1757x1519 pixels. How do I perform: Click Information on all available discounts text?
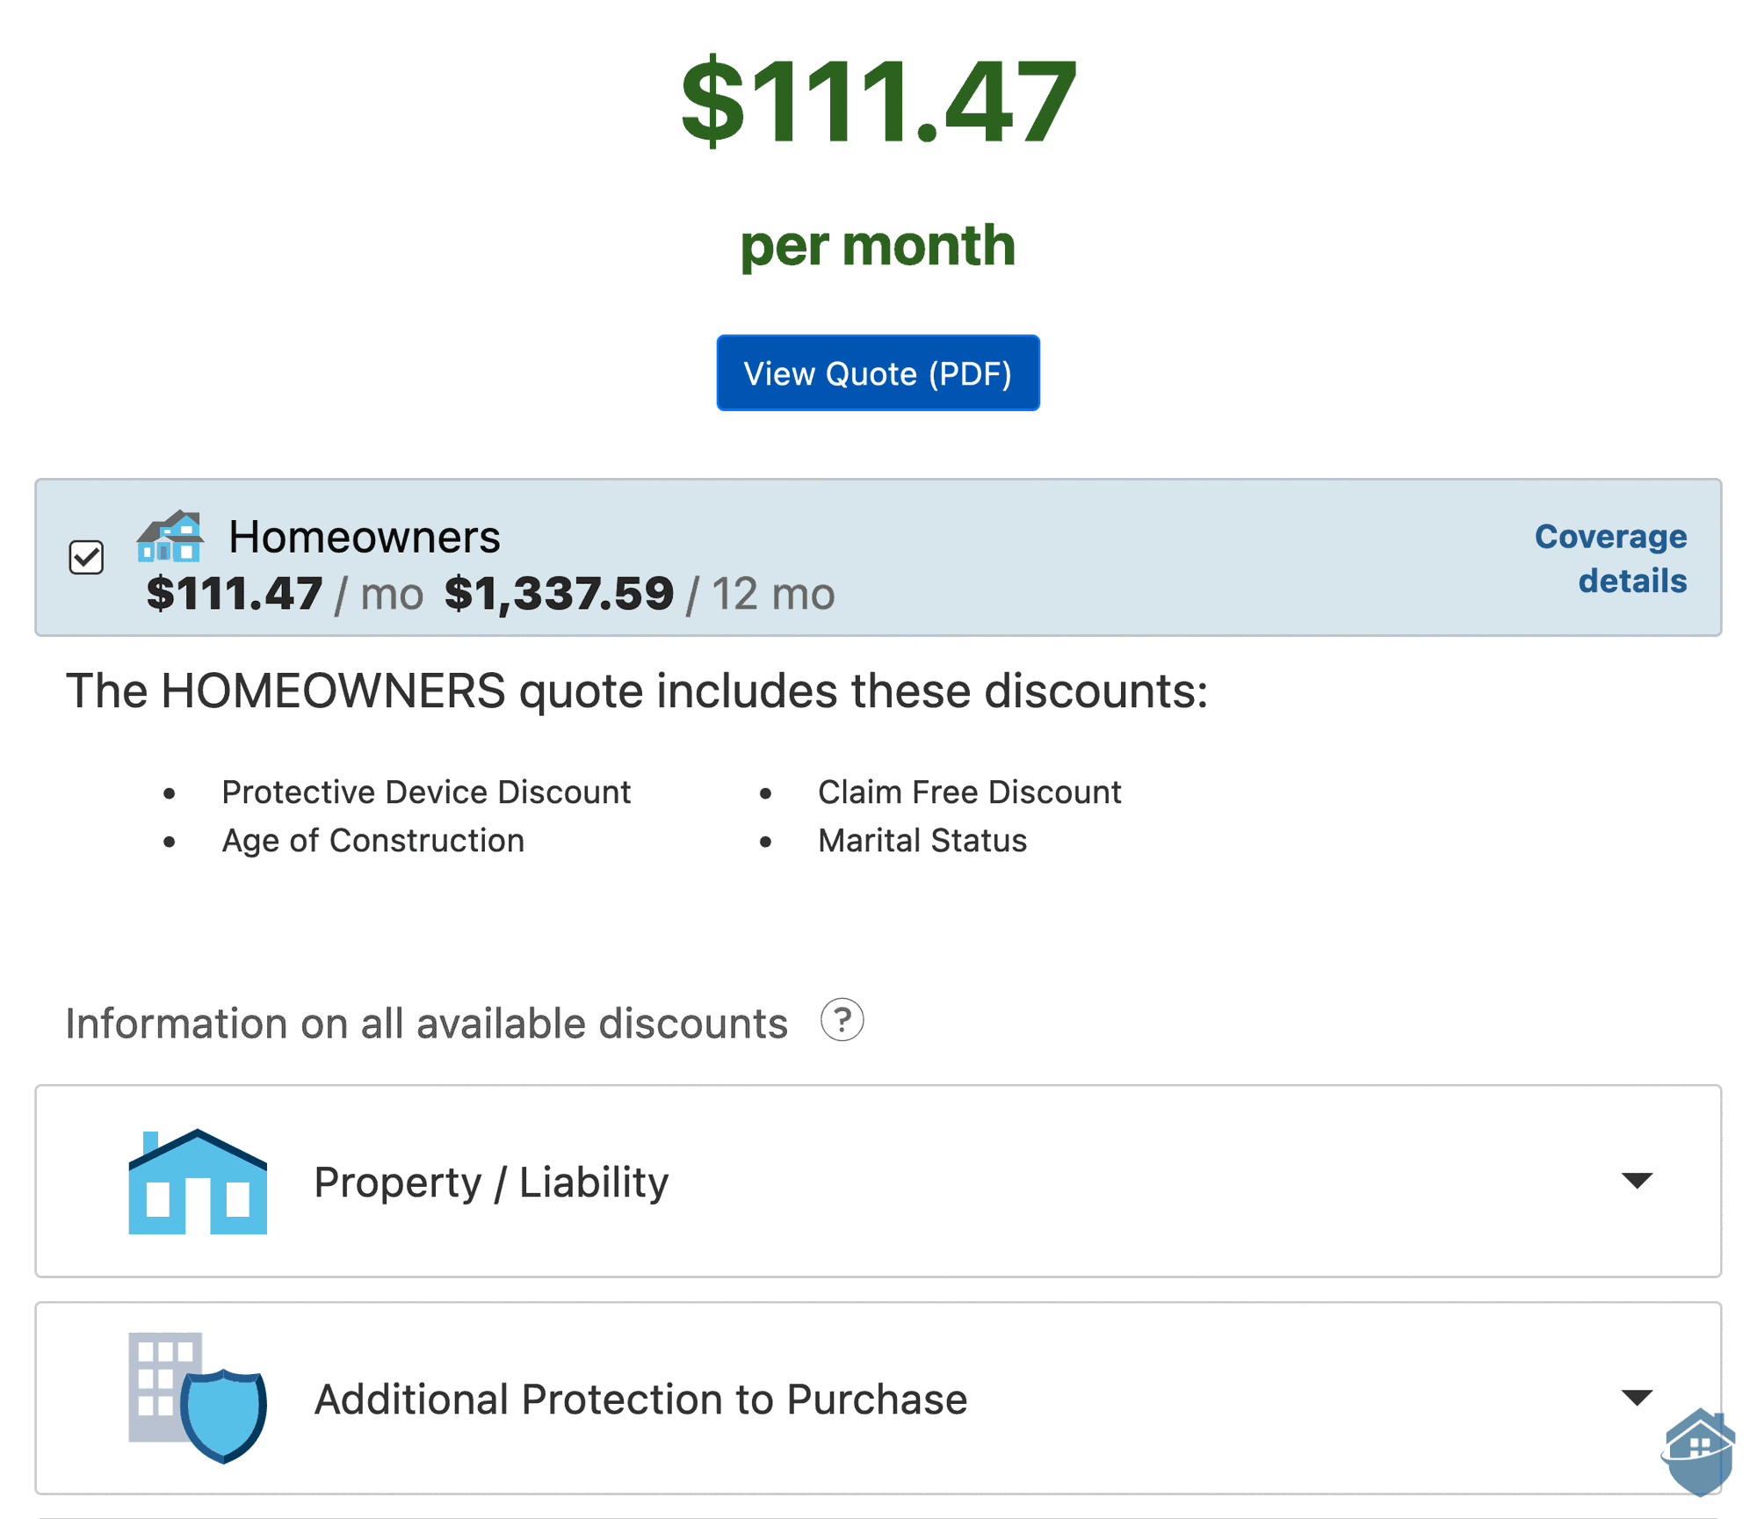[x=427, y=1023]
